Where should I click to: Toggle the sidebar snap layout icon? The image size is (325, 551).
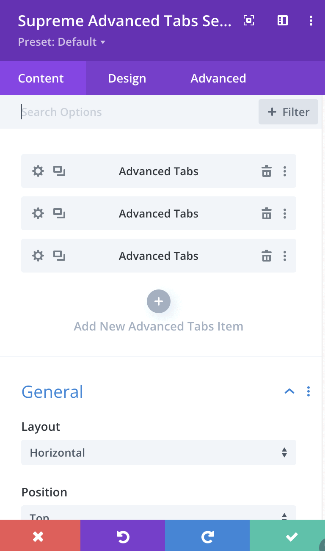283,20
